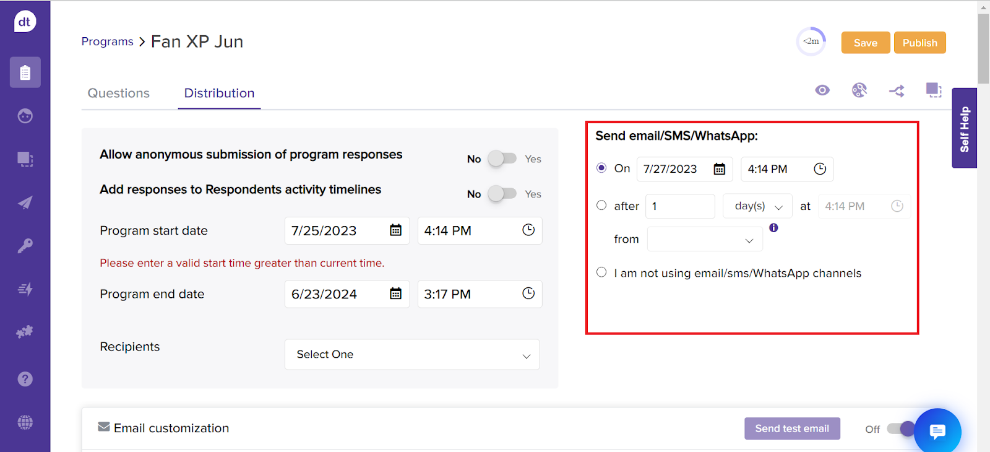Open the theme palette icon
990x452 pixels.
(859, 90)
